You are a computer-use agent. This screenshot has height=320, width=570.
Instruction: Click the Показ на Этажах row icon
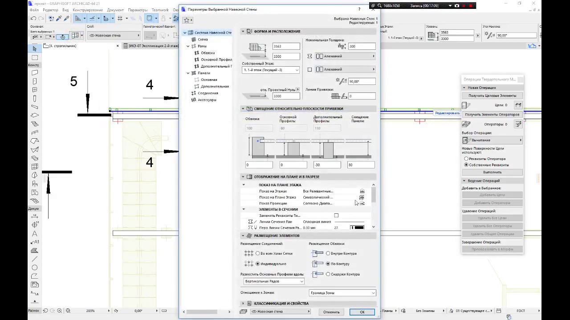point(362,191)
